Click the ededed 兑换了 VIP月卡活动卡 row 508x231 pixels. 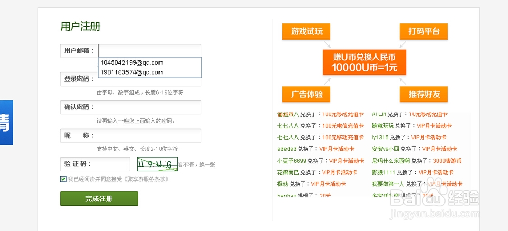point(316,149)
